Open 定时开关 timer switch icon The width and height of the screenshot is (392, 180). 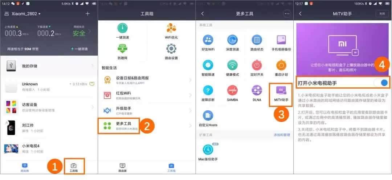click(257, 65)
